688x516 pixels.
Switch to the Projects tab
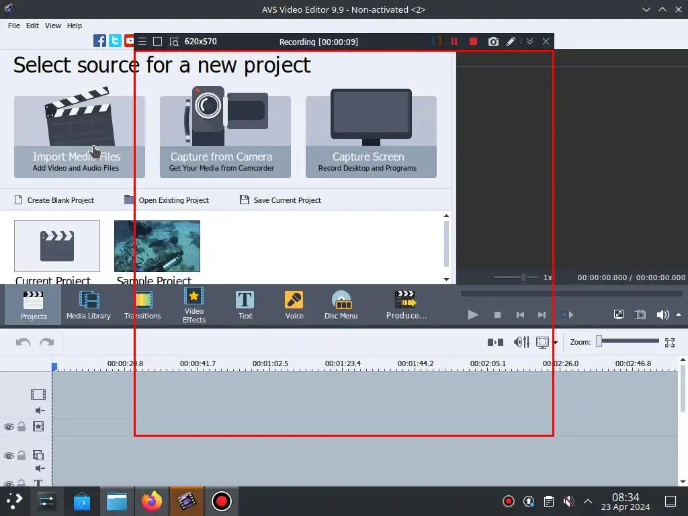tap(34, 305)
